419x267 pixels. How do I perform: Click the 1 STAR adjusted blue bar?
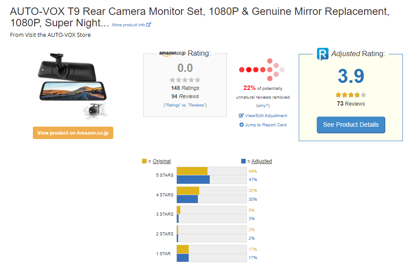point(183,258)
